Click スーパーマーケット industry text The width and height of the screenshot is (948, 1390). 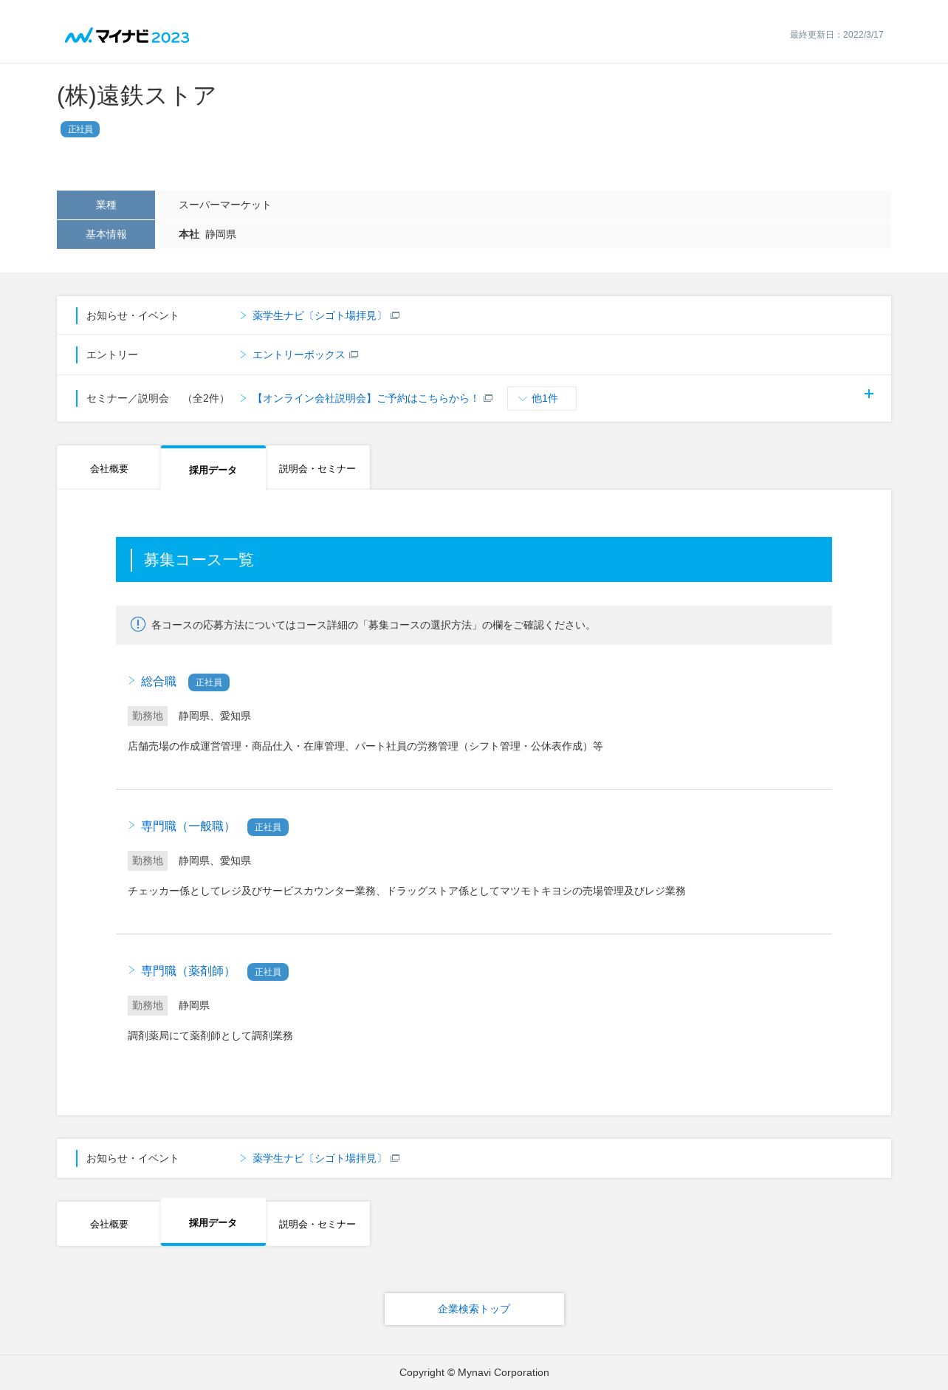(224, 205)
